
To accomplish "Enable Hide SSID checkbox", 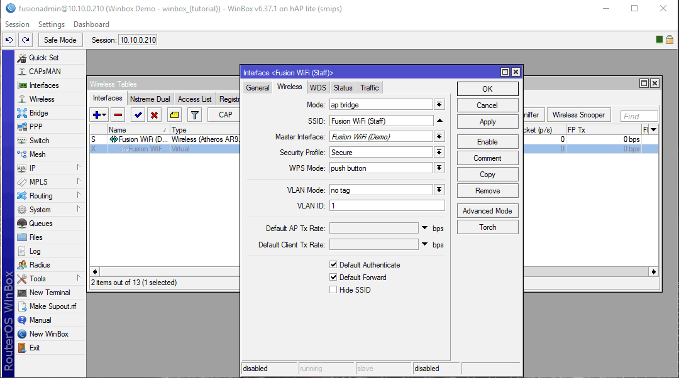I will coord(333,289).
